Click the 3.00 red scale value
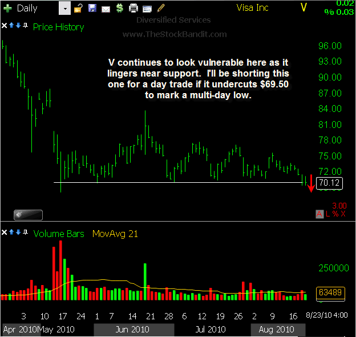Image resolution: width=356 pixels, height=337 pixels. coord(339,206)
